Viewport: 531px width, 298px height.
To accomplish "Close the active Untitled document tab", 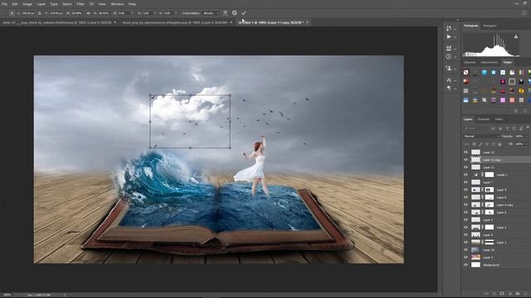I will [307, 22].
